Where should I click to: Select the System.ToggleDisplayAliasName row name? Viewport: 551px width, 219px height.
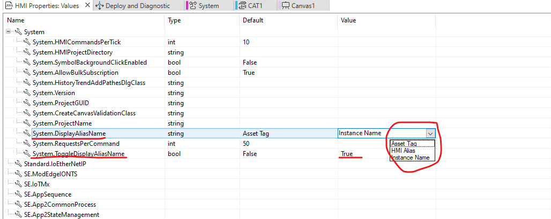(x=78, y=153)
